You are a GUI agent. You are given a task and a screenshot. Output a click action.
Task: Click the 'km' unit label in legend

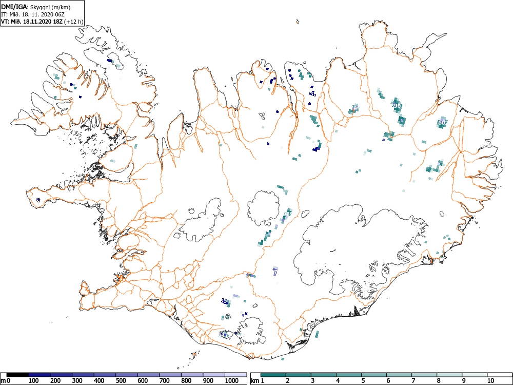click(x=255, y=381)
